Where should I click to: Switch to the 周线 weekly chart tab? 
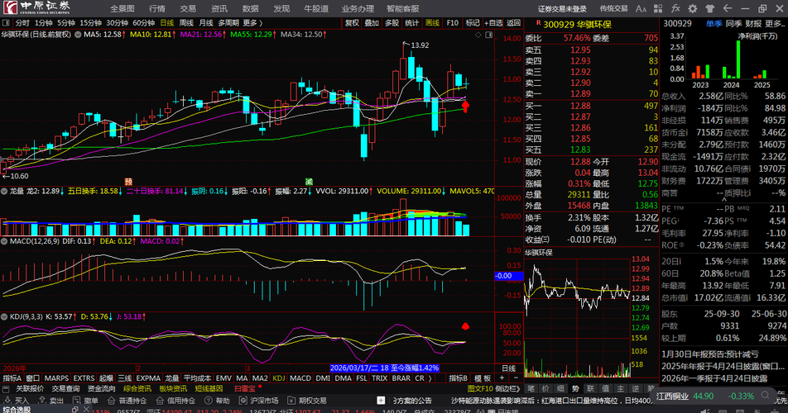[186, 23]
